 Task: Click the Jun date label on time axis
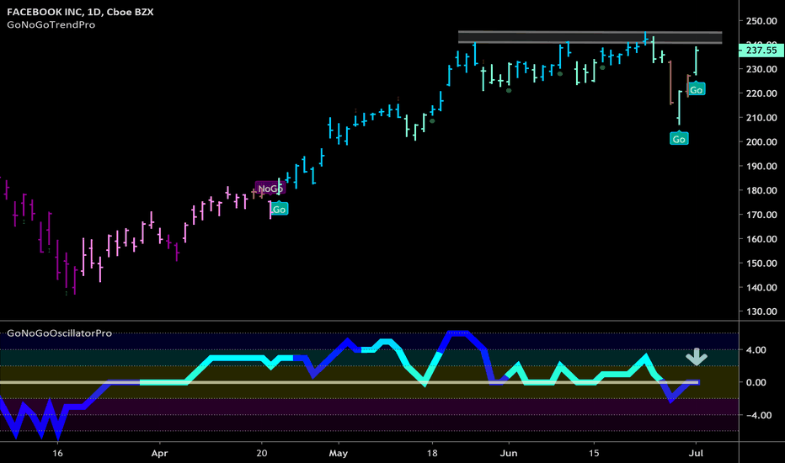click(509, 453)
